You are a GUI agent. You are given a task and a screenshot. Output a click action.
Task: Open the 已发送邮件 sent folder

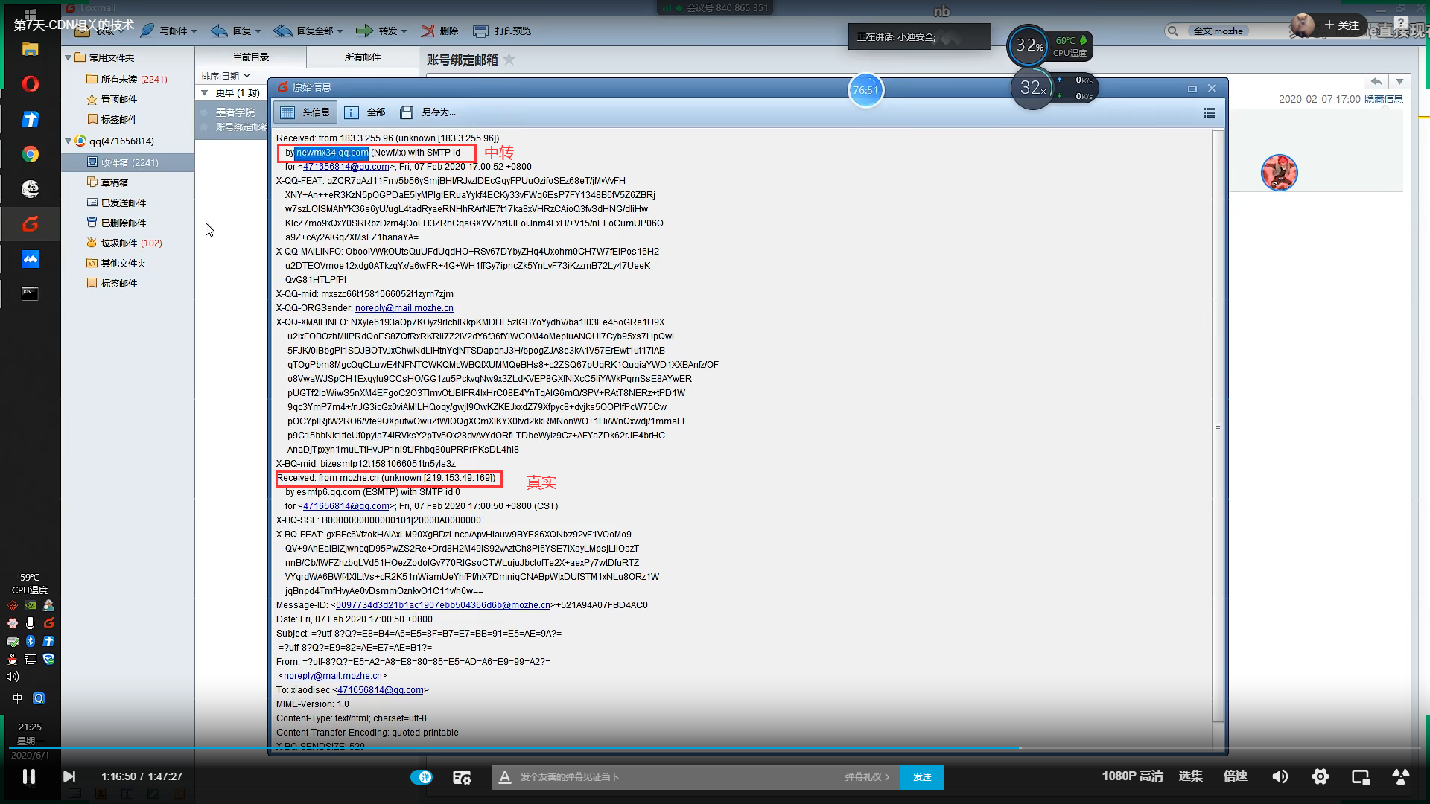[116, 202]
